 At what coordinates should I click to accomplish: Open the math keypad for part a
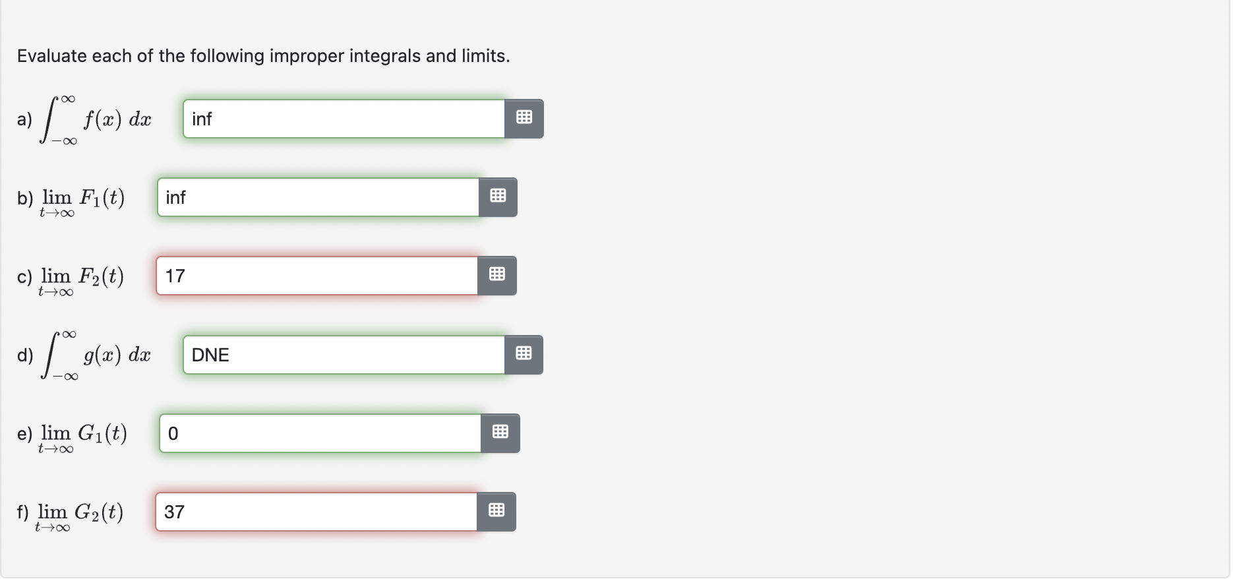pyautogui.click(x=524, y=118)
